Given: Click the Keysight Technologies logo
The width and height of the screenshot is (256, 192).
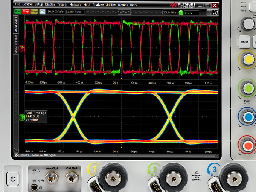Looking at the screenshot, I should (x=183, y=5).
